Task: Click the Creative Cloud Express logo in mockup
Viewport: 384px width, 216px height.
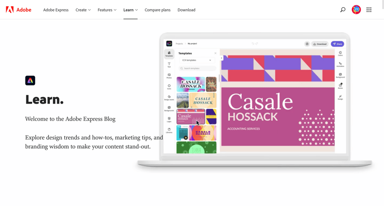Action: (169, 44)
